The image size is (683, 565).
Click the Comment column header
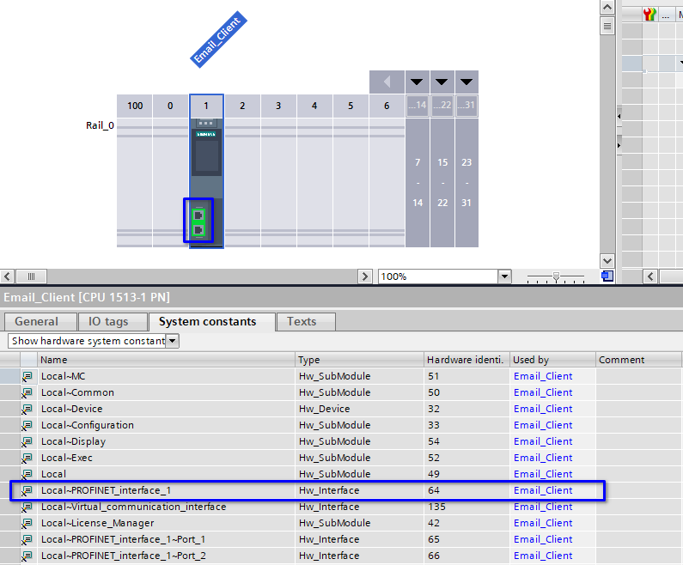coord(638,360)
